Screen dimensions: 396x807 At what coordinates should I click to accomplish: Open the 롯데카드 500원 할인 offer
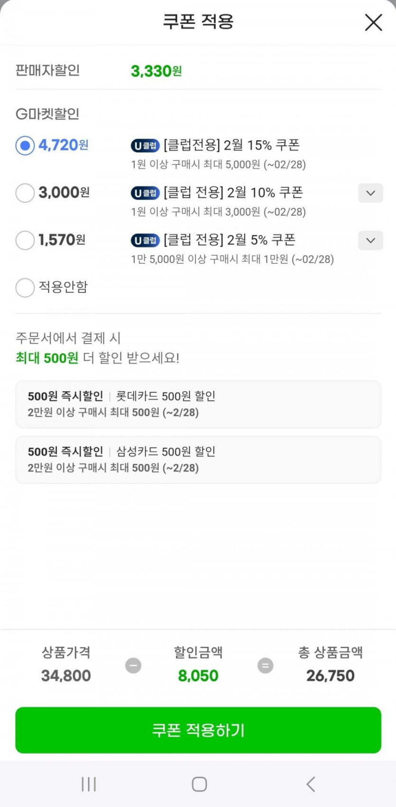[198, 404]
